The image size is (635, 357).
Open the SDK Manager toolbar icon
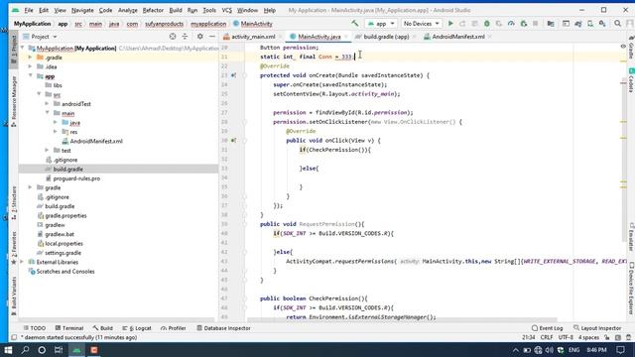pyautogui.click(x=602, y=24)
